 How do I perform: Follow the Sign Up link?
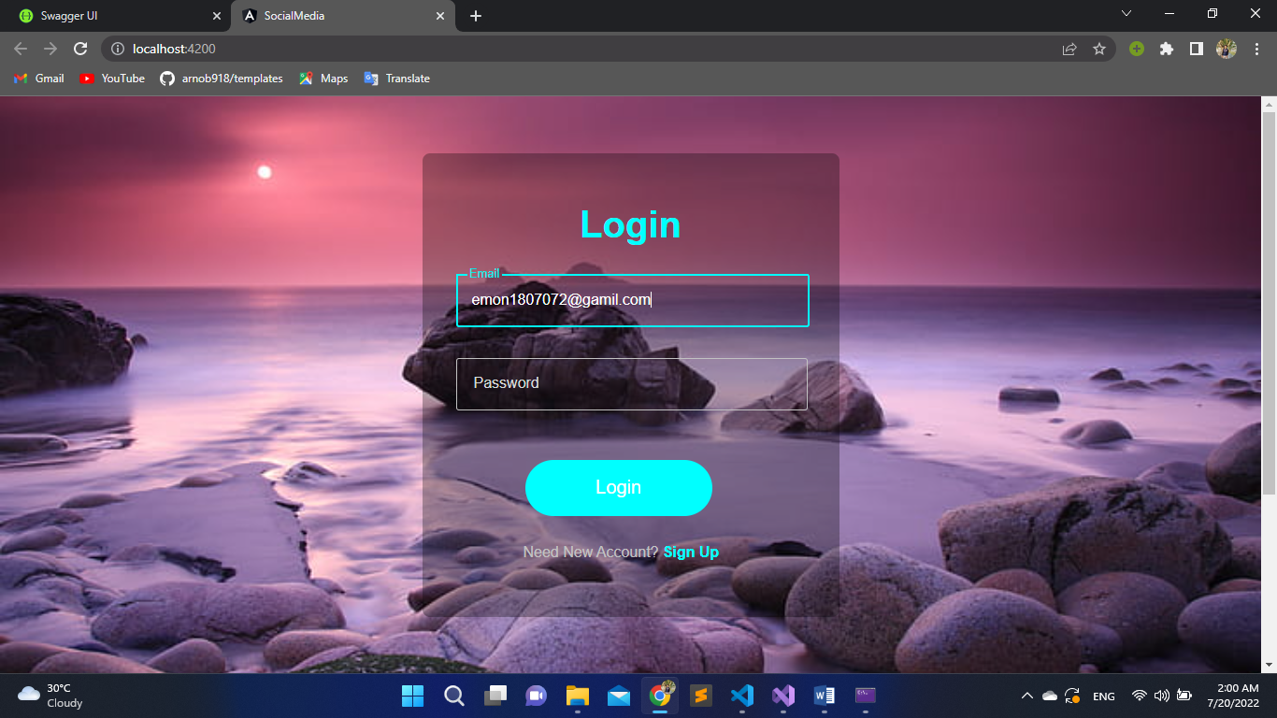pyautogui.click(x=691, y=552)
